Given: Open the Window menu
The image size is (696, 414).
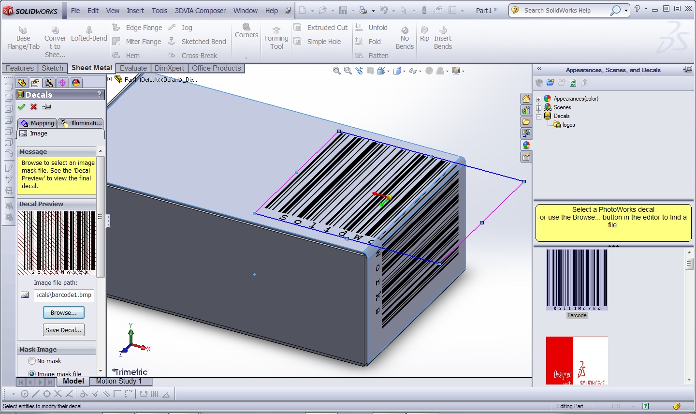Looking at the screenshot, I should 246,11.
